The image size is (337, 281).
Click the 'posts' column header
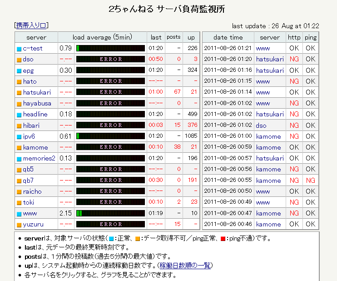click(x=173, y=37)
